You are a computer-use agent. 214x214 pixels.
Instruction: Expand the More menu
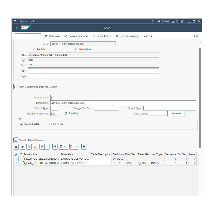tap(148, 36)
